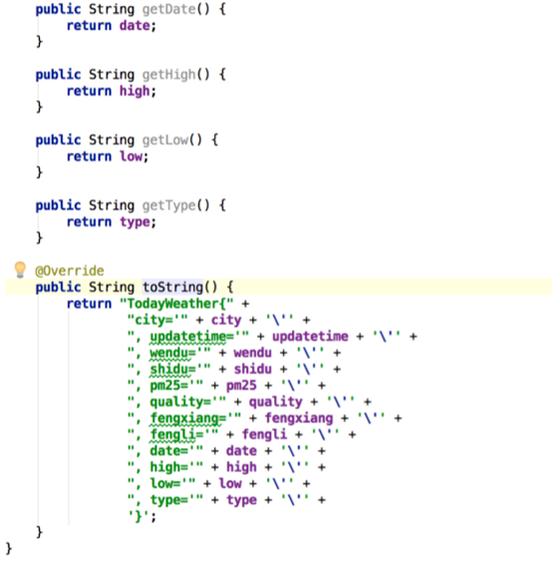Screen dimensions: 552x566
Task: Click the purple quality field variable
Action: coord(275,402)
